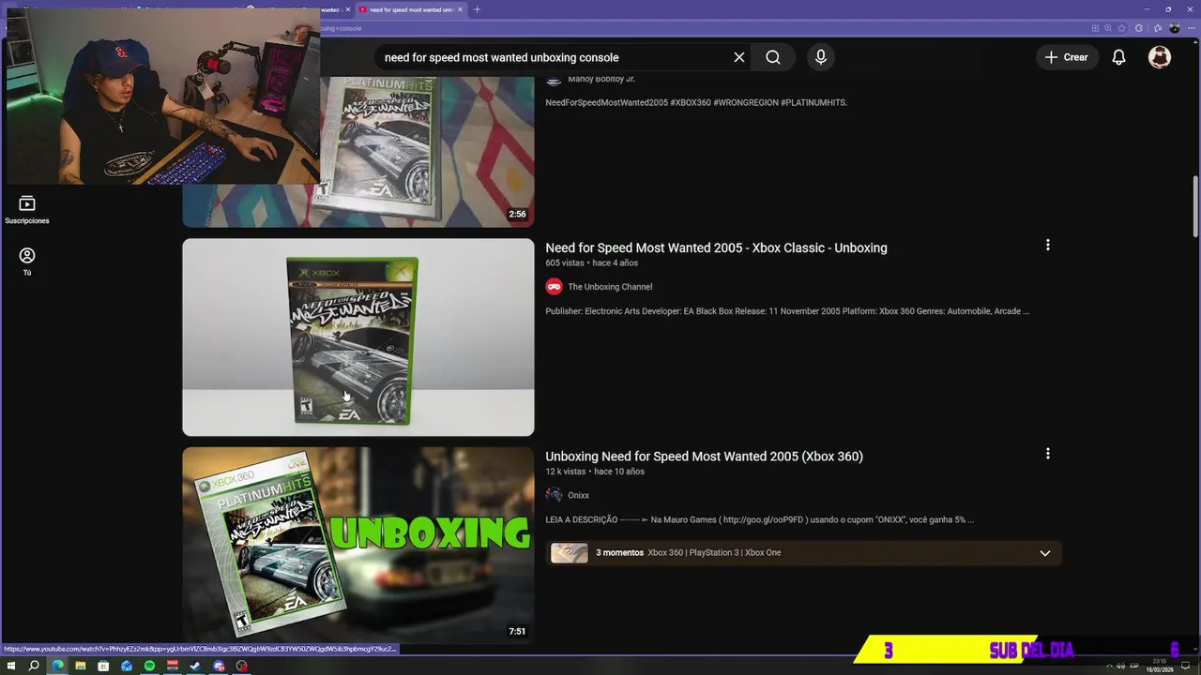
Task: Open Microsoft Edge from the taskbar
Action: point(57,666)
